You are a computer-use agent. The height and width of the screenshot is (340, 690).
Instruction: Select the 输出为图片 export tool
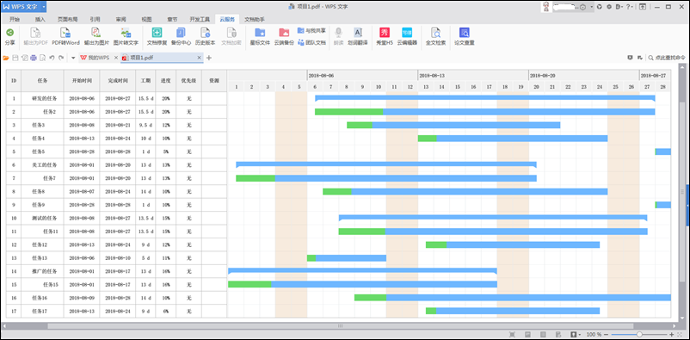pyautogui.click(x=96, y=36)
